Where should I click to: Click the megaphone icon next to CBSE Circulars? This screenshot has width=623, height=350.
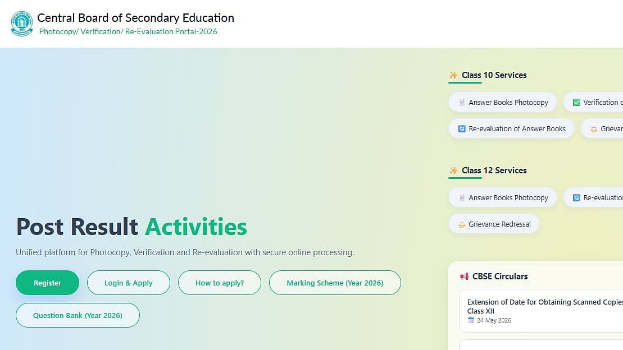coord(464,276)
